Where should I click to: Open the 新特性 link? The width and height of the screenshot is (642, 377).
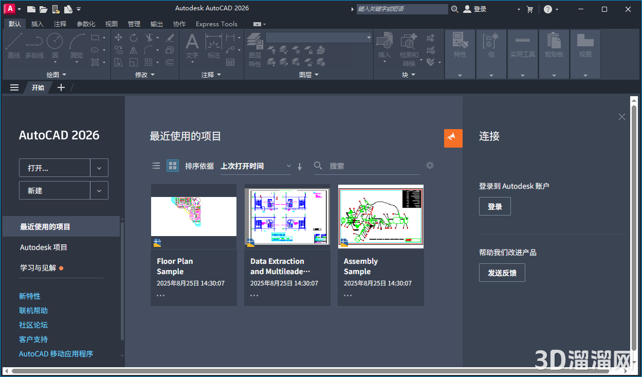pos(30,296)
